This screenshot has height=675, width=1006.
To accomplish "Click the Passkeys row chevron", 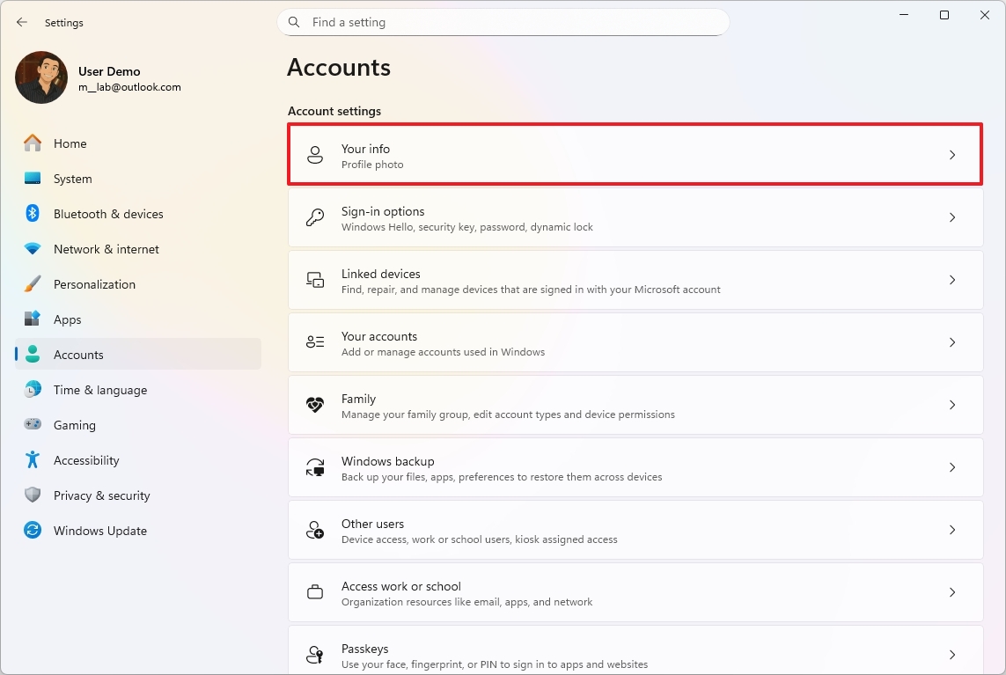I will (x=951, y=655).
